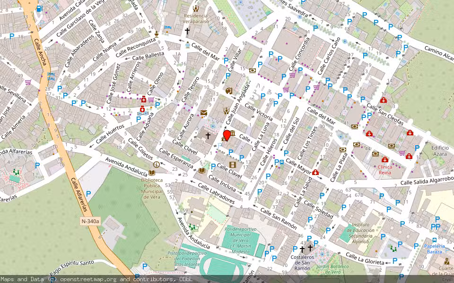Click the arts palette icon near Calle Villar
Viewport: 454px width, 283px height.
pyautogui.click(x=229, y=91)
